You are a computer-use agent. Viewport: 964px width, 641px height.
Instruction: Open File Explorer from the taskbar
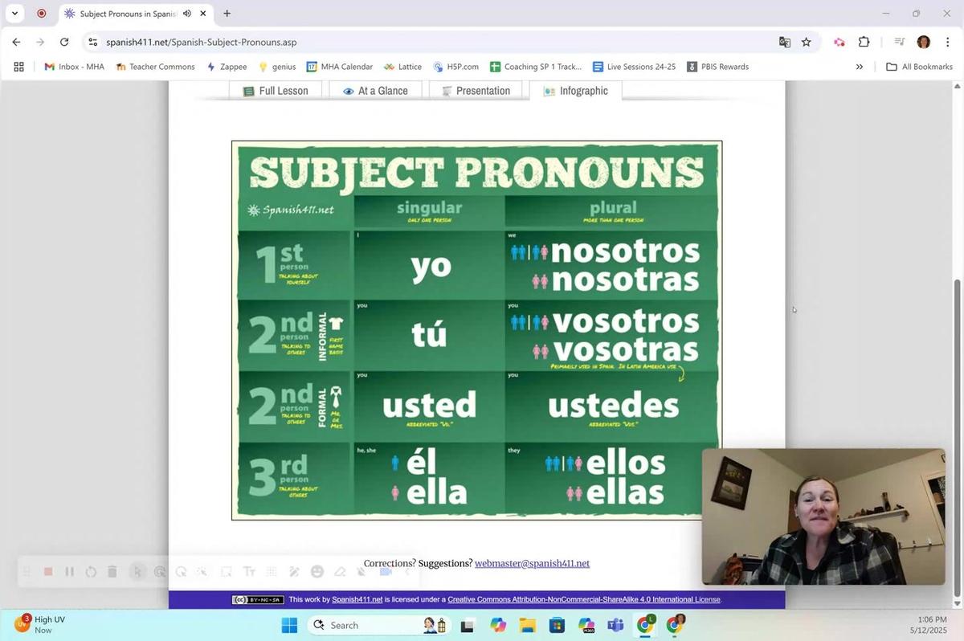(527, 625)
